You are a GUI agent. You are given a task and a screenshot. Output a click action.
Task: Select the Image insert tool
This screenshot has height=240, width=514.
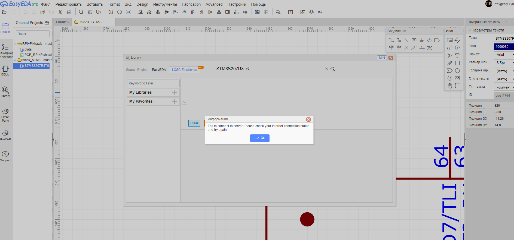[457, 78]
